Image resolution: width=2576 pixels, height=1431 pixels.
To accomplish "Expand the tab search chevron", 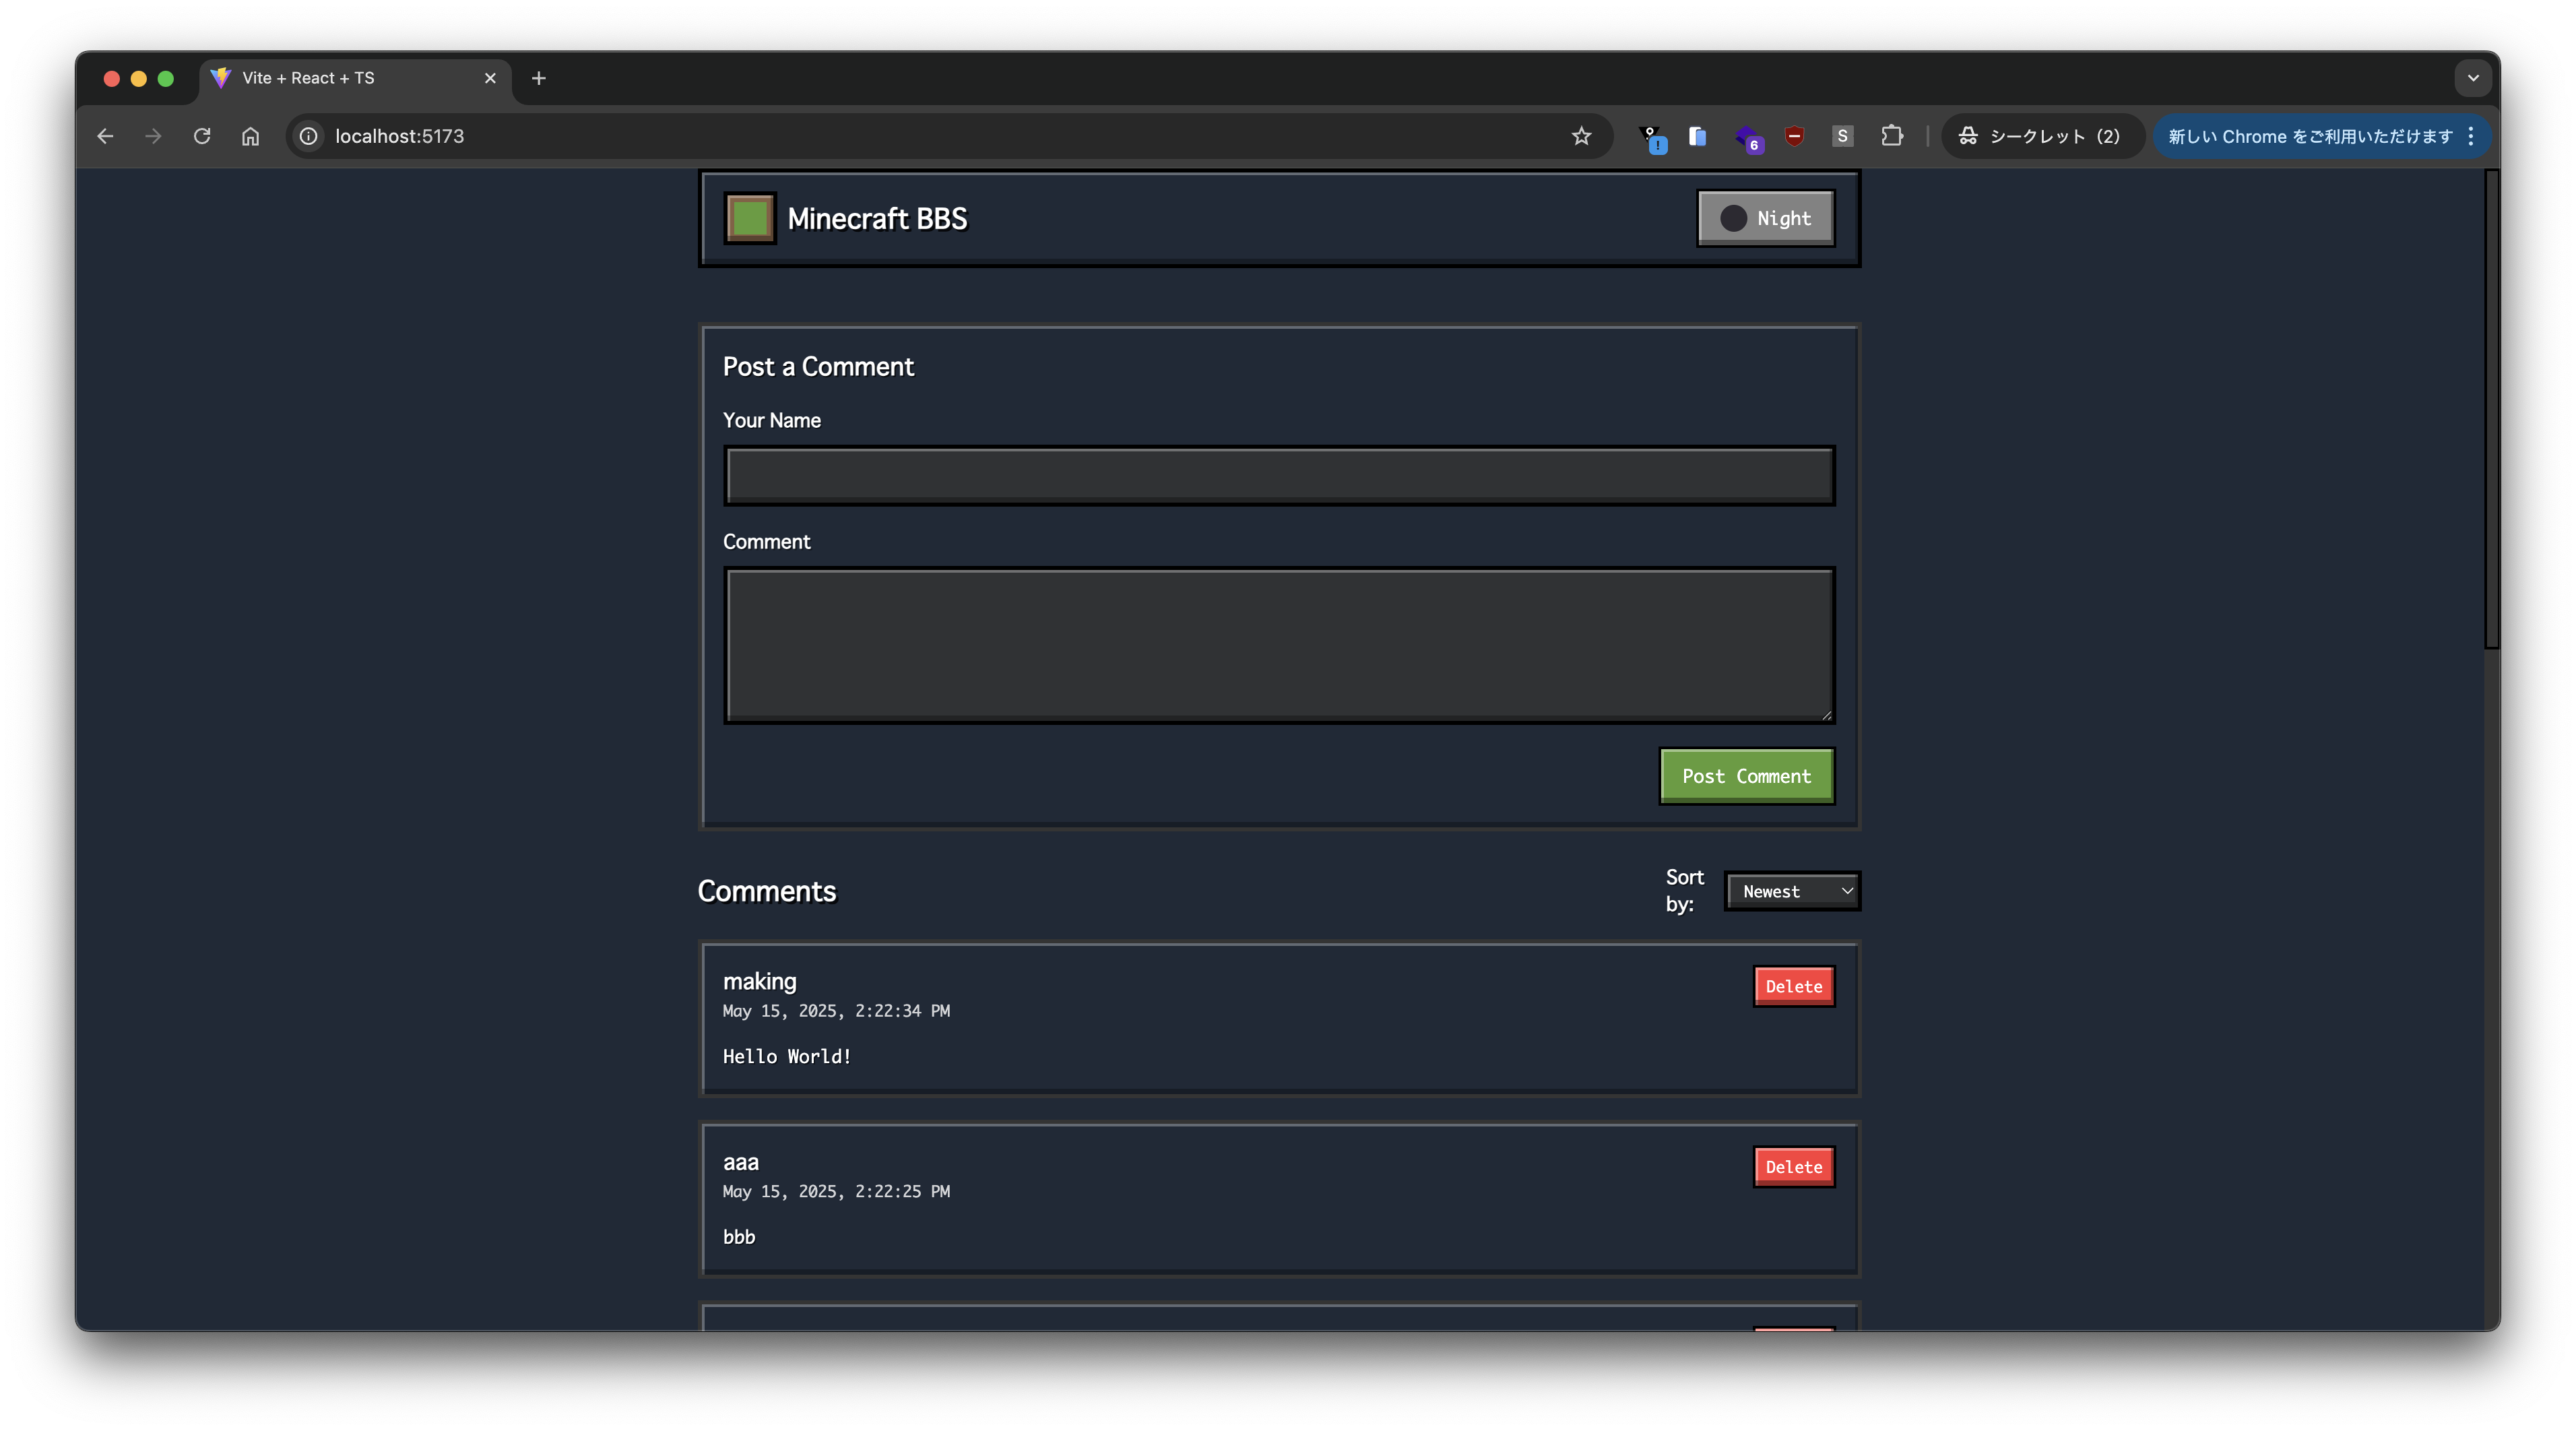I will click(2472, 78).
